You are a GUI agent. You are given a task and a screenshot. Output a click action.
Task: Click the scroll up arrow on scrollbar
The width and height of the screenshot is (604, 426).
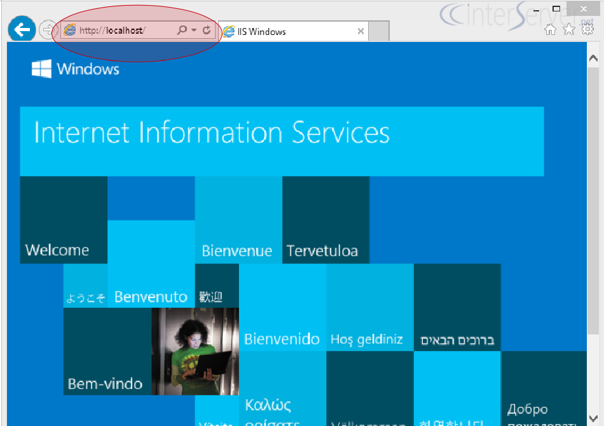click(x=593, y=58)
